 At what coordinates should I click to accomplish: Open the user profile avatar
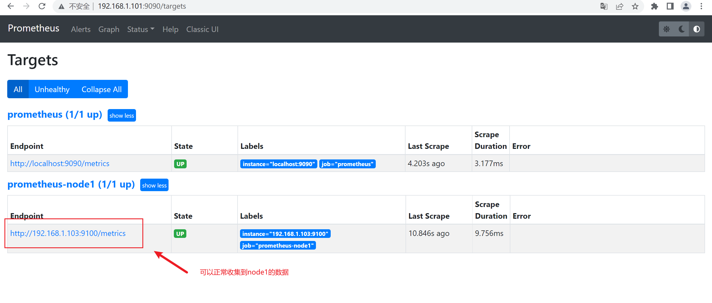(x=686, y=6)
